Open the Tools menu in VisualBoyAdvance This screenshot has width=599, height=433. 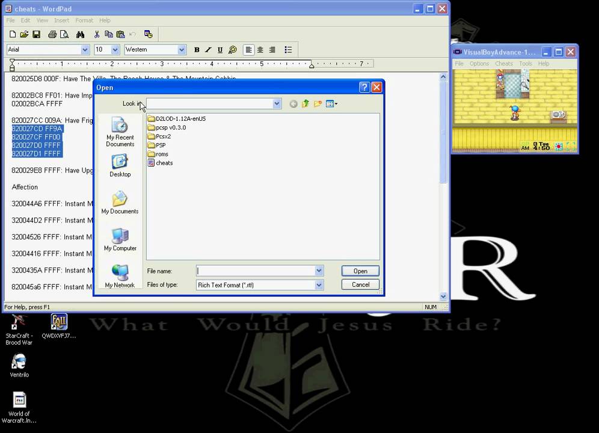[525, 63]
